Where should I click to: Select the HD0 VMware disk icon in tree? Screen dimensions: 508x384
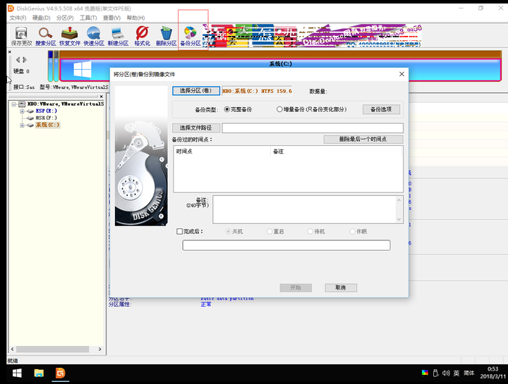[x=22, y=104]
